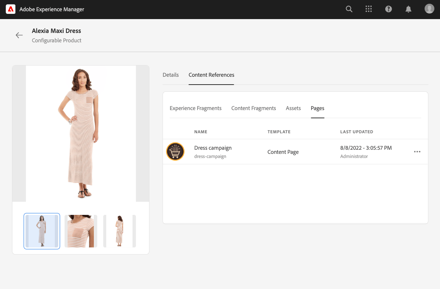Select the back-view dress thumbnail
This screenshot has height=289, width=440.
pyautogui.click(x=119, y=231)
